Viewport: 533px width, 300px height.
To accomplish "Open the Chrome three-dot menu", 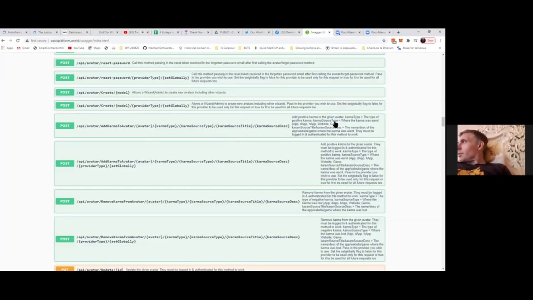I will coord(440,40).
